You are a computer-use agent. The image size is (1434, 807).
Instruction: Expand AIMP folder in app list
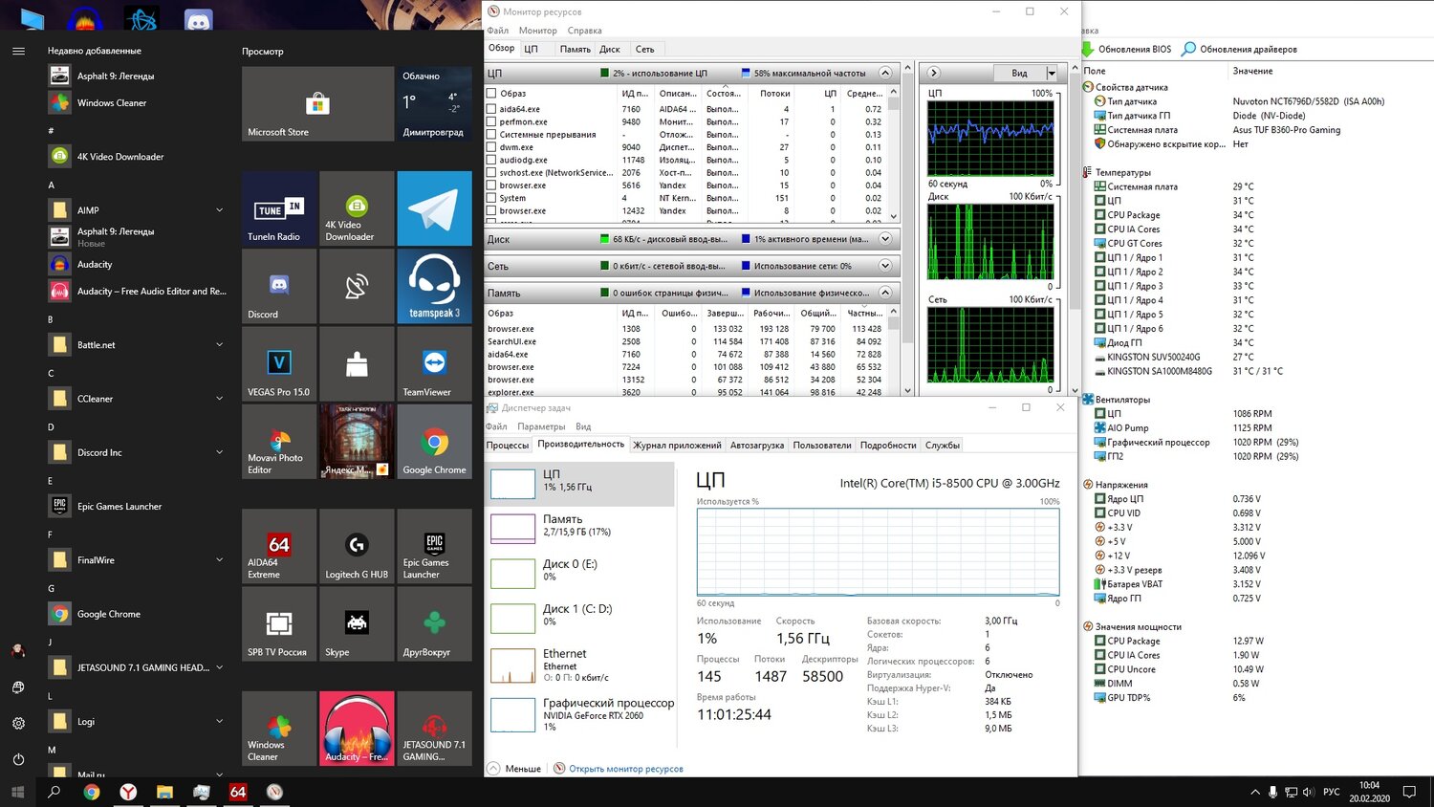219,210
